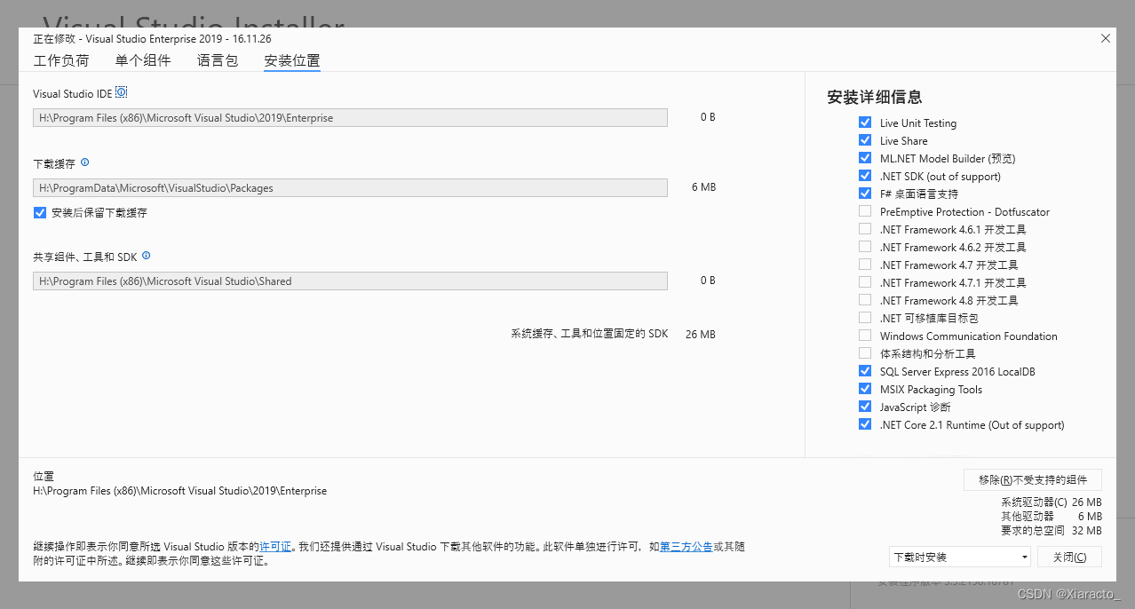Screen dimensions: 1135x609
Task: Uncheck SQL Server Express 2016 LocalDB
Action: click(865, 371)
